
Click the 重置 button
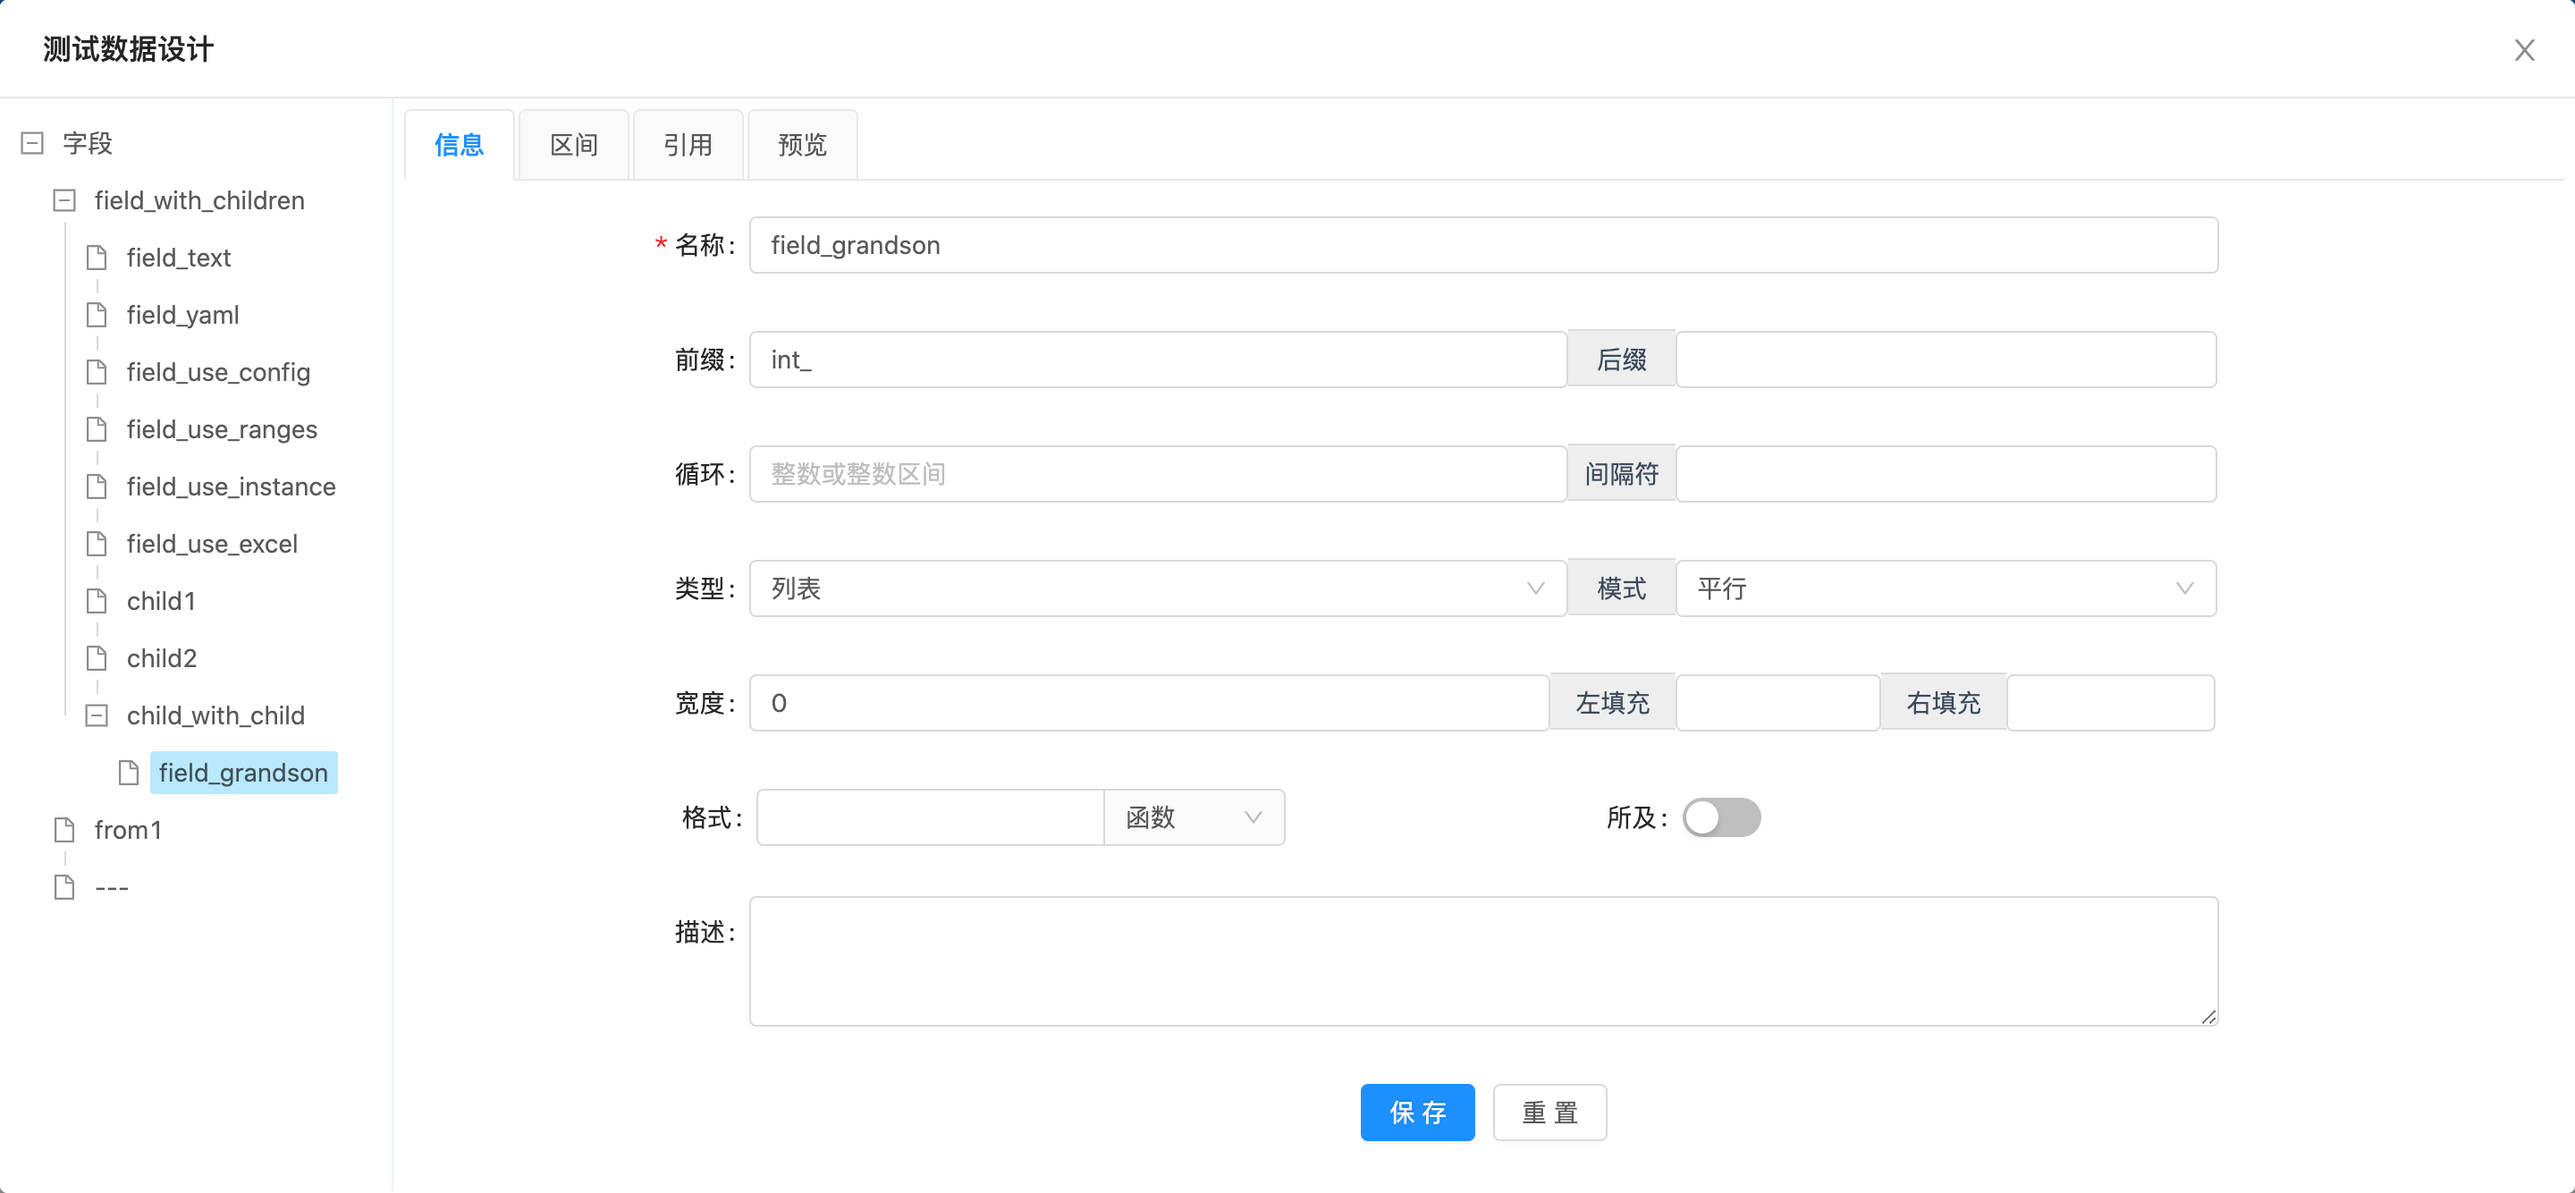(1549, 1112)
